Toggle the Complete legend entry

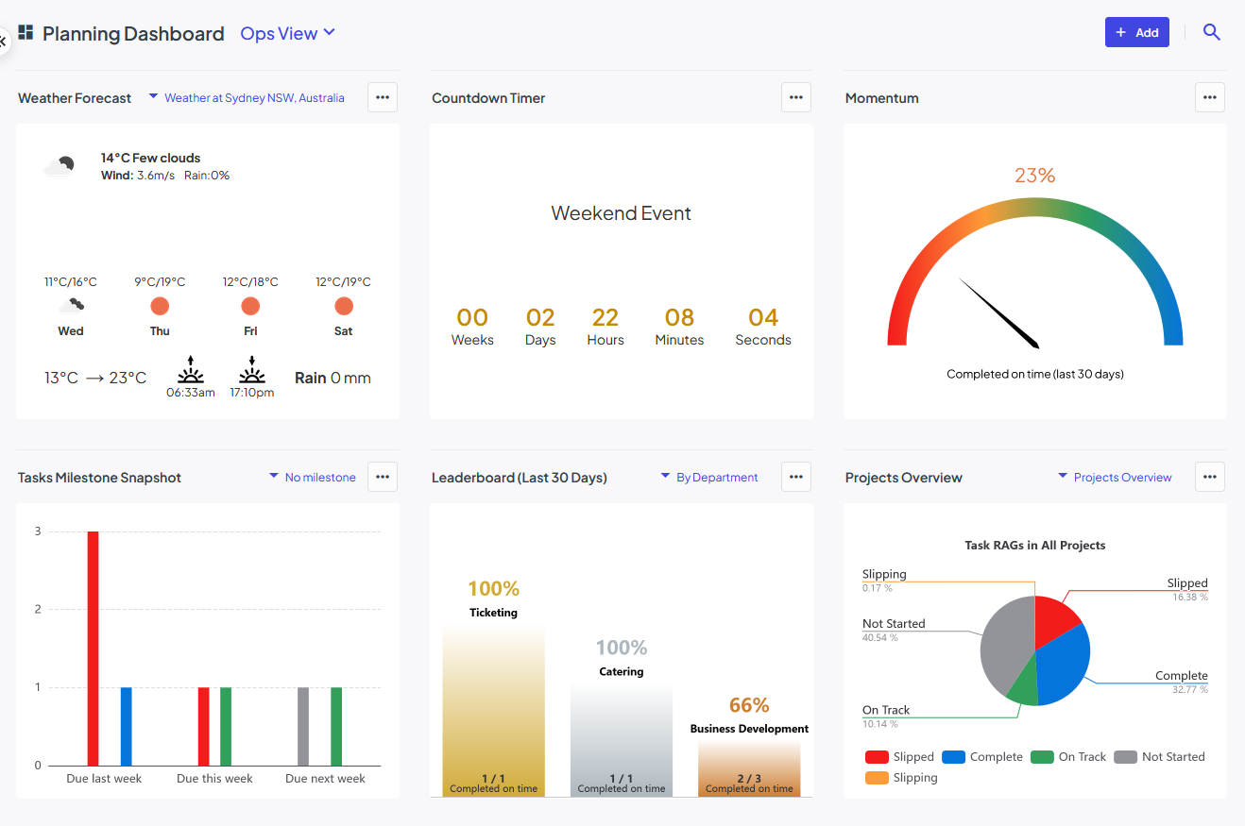click(x=982, y=757)
